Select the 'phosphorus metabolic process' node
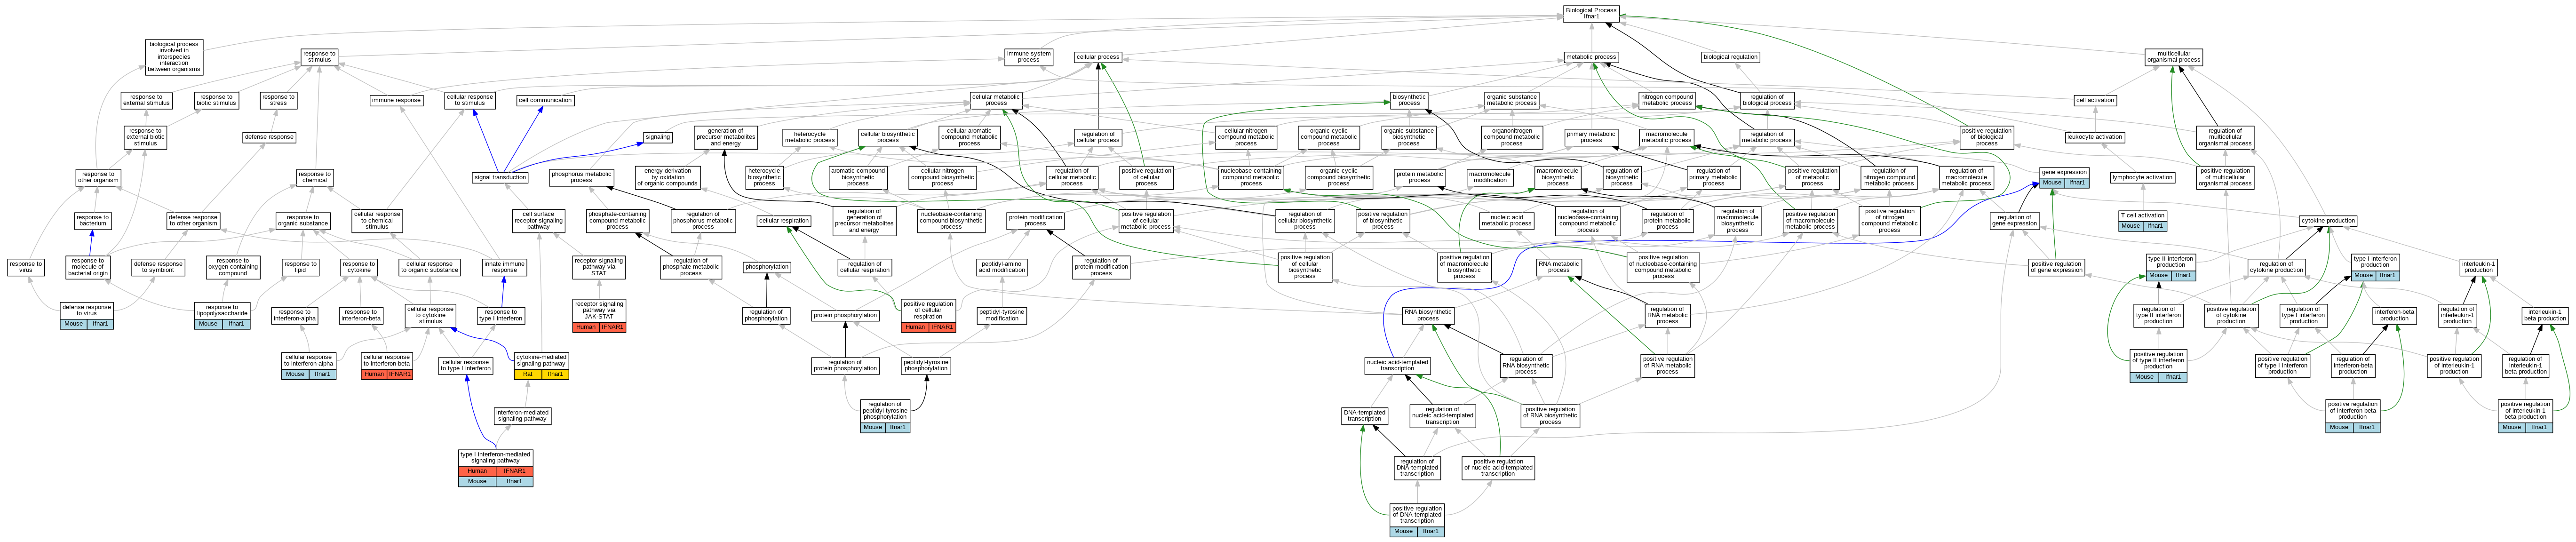This screenshot has height=542, width=2576. click(x=581, y=178)
